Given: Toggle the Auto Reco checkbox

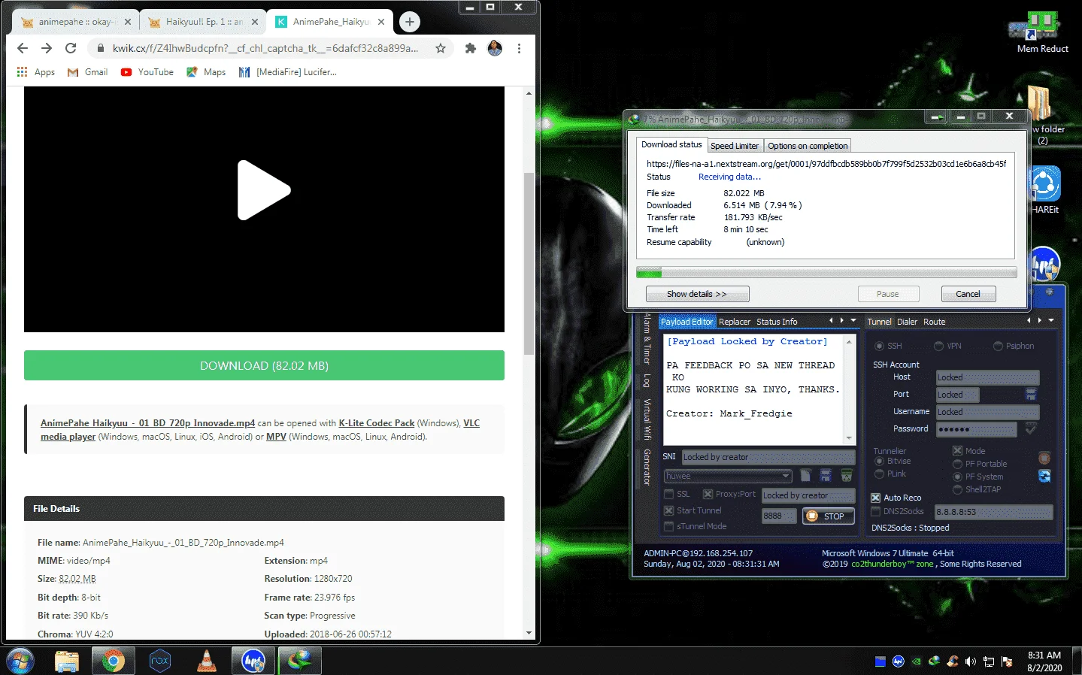Looking at the screenshot, I should (875, 498).
